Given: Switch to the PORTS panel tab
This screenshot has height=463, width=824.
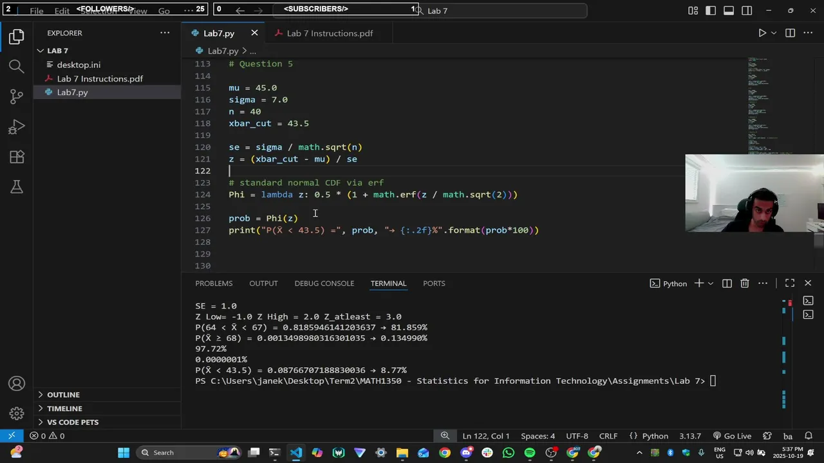Looking at the screenshot, I should pyautogui.click(x=434, y=283).
